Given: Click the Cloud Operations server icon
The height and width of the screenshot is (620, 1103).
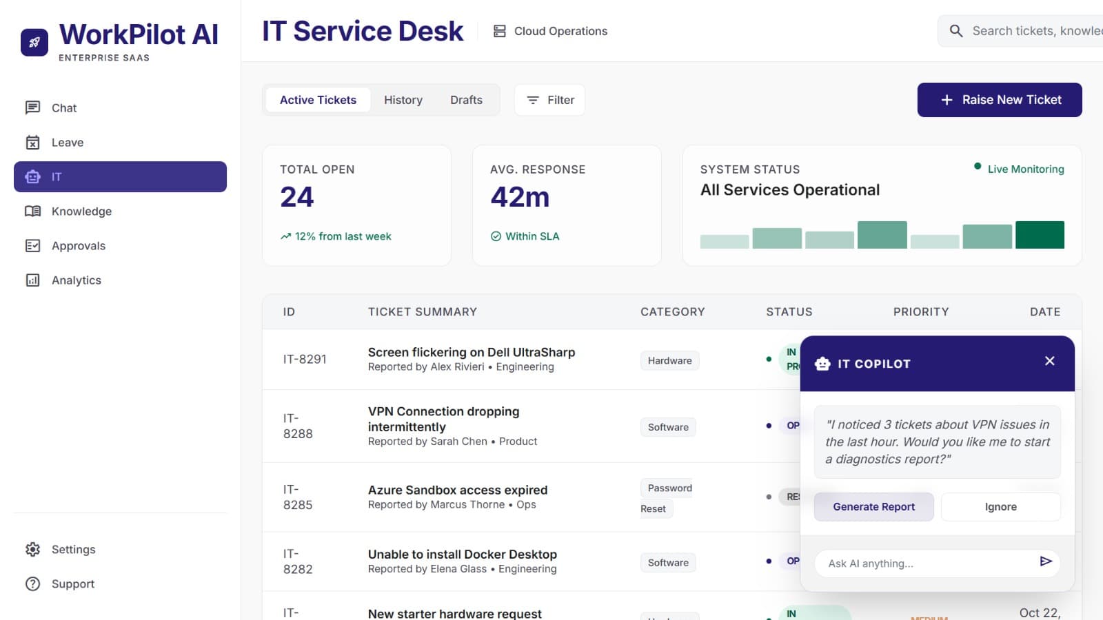Looking at the screenshot, I should pyautogui.click(x=500, y=31).
